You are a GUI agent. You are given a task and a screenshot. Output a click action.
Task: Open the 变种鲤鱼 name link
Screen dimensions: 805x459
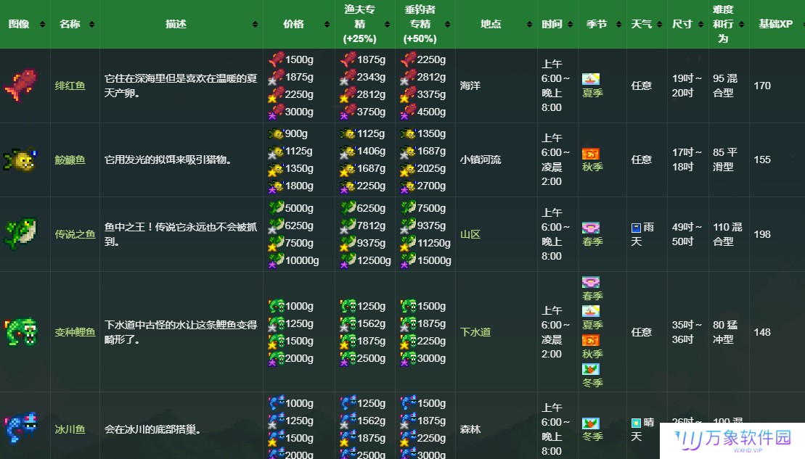point(75,332)
